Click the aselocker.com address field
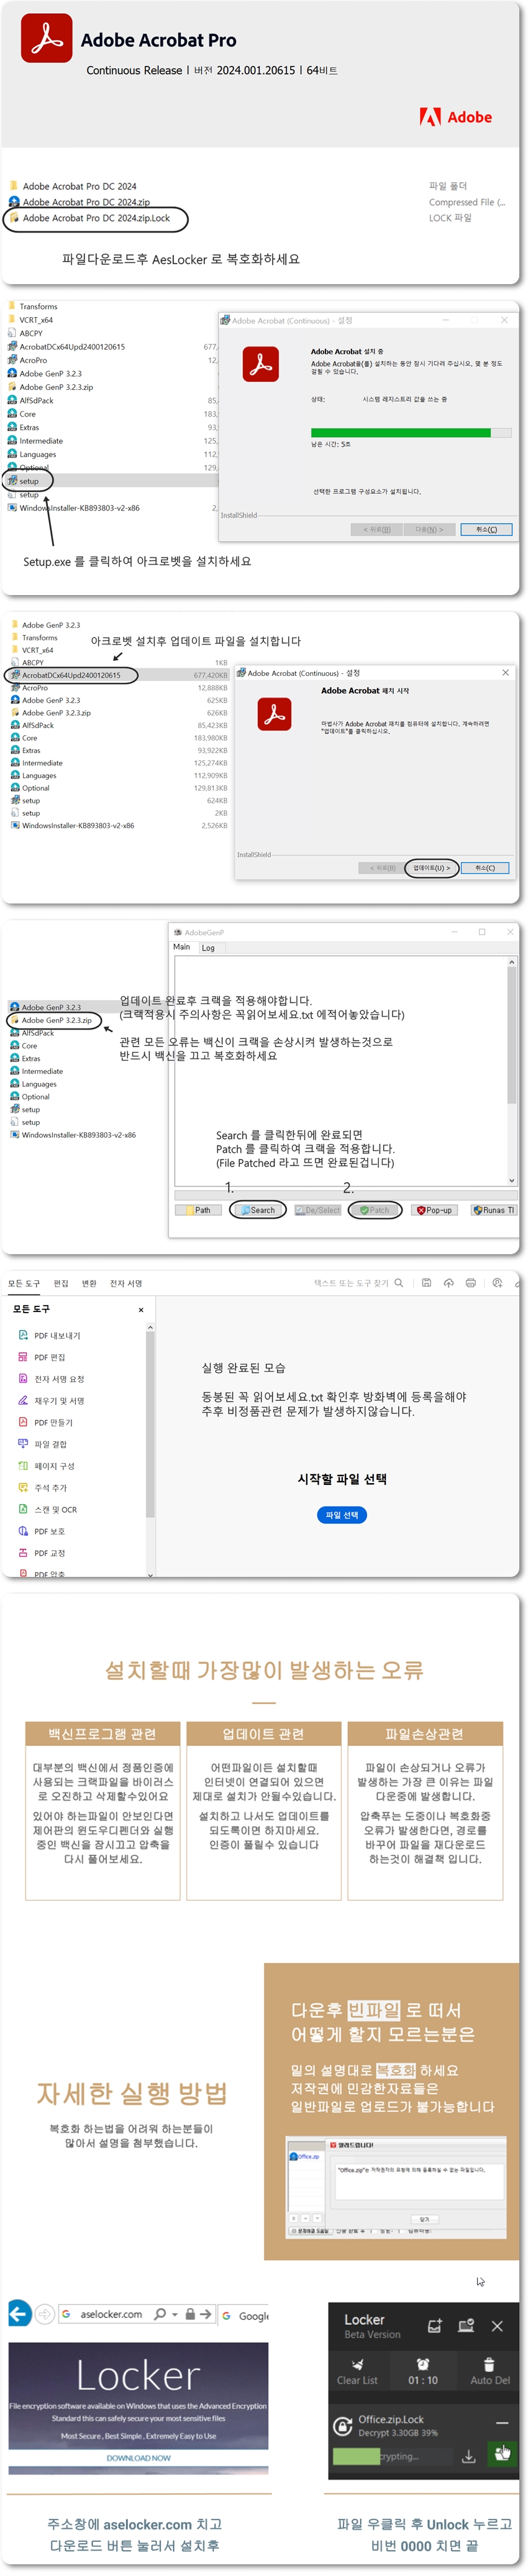The image size is (528, 2573). (x=111, y=2314)
